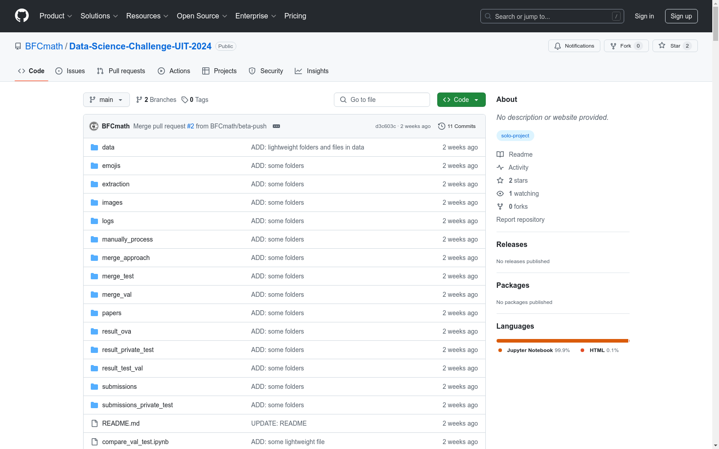Open the result_private_test folder
The image size is (719, 449).
click(128, 350)
